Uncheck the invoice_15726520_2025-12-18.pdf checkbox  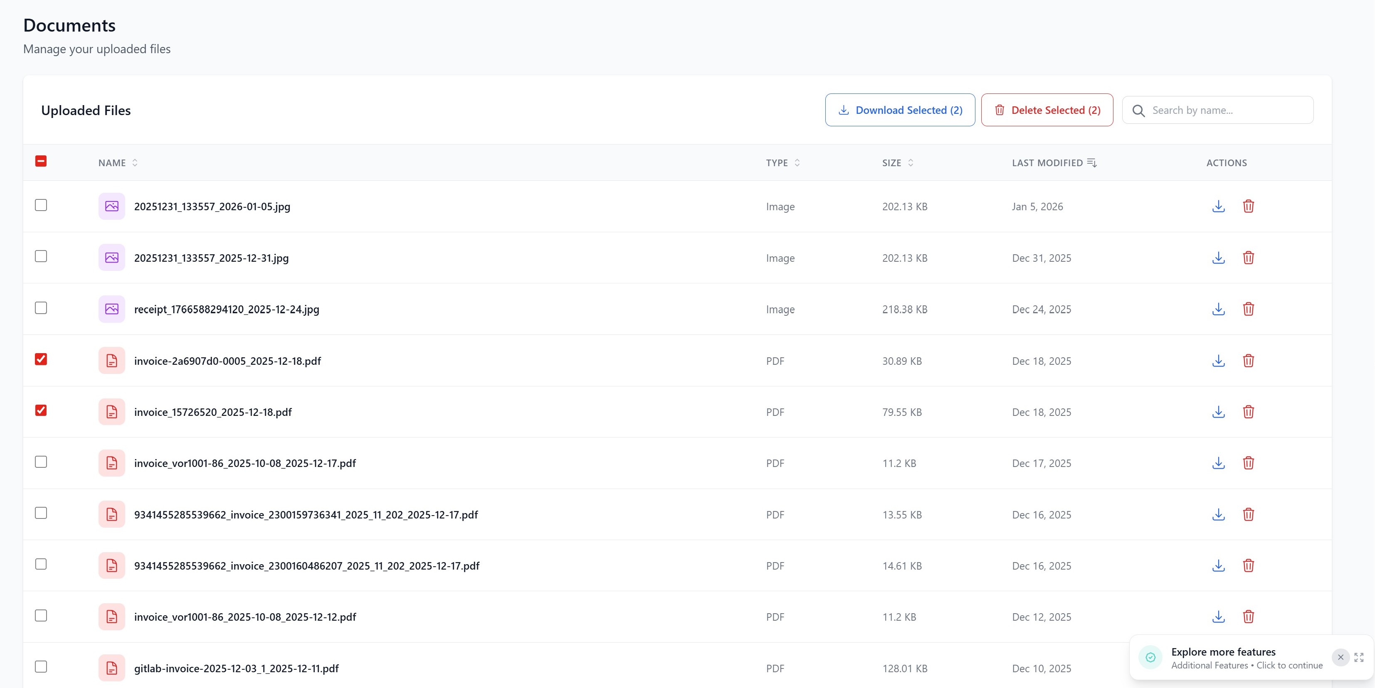(x=41, y=410)
